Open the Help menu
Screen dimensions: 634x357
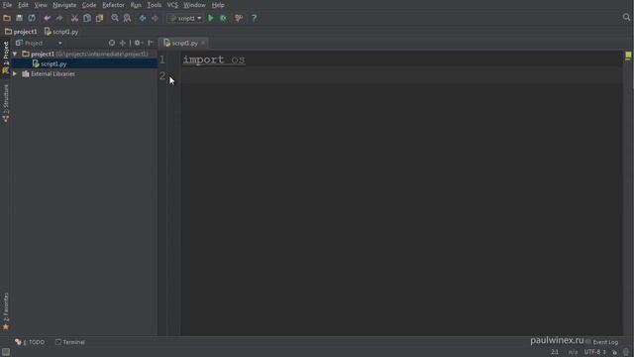click(218, 5)
